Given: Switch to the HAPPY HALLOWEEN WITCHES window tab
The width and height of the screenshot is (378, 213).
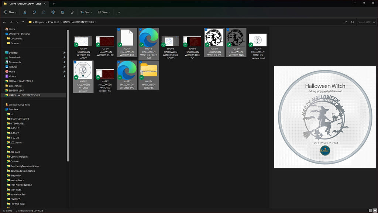Looking at the screenshot, I should pyautogui.click(x=24, y=4).
